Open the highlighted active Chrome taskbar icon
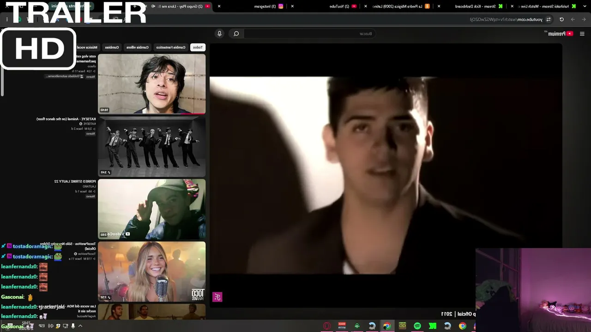The image size is (591, 332). tap(387, 326)
